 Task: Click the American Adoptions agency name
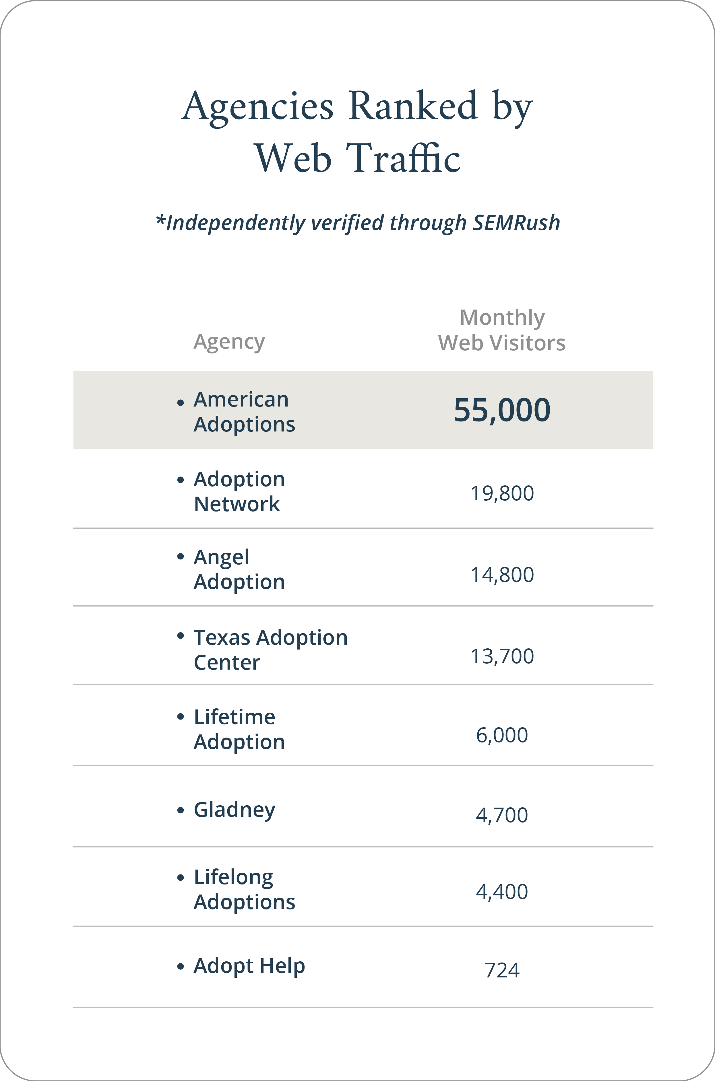245,411
